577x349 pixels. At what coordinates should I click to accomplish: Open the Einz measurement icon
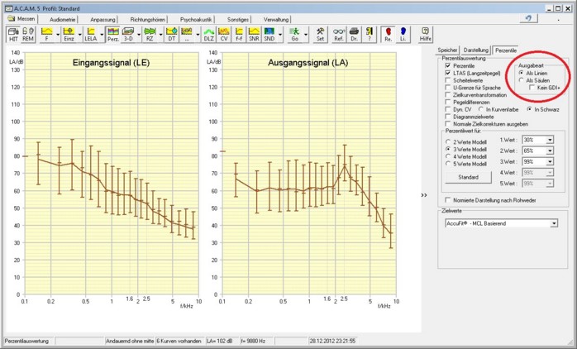[69, 34]
